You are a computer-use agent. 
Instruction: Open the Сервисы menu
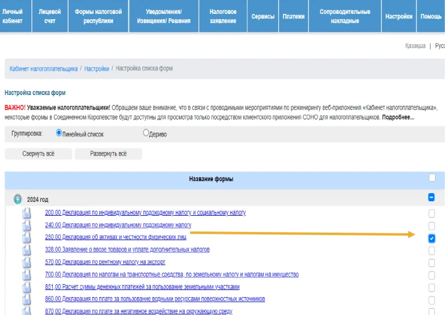pos(263,16)
